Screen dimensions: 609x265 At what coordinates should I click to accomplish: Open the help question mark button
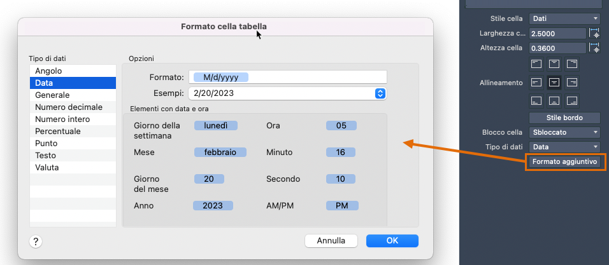[x=36, y=241]
